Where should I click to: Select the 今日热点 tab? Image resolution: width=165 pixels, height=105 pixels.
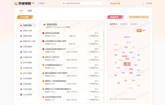point(124,24)
